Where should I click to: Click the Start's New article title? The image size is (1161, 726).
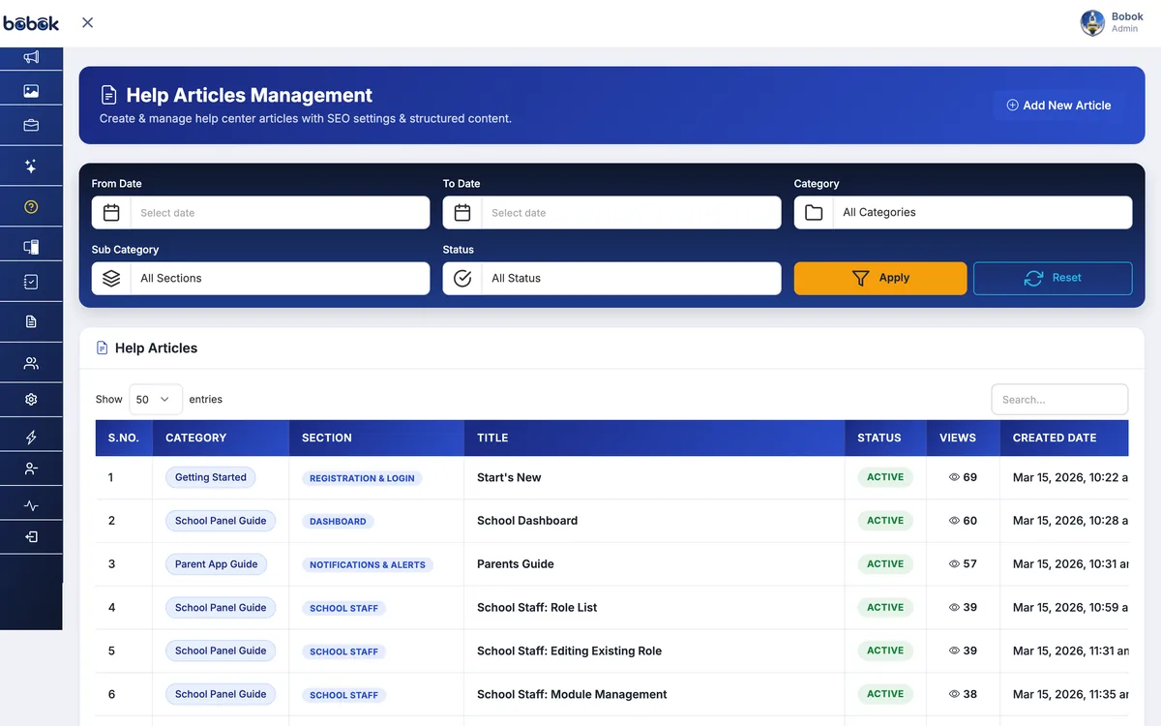click(509, 477)
